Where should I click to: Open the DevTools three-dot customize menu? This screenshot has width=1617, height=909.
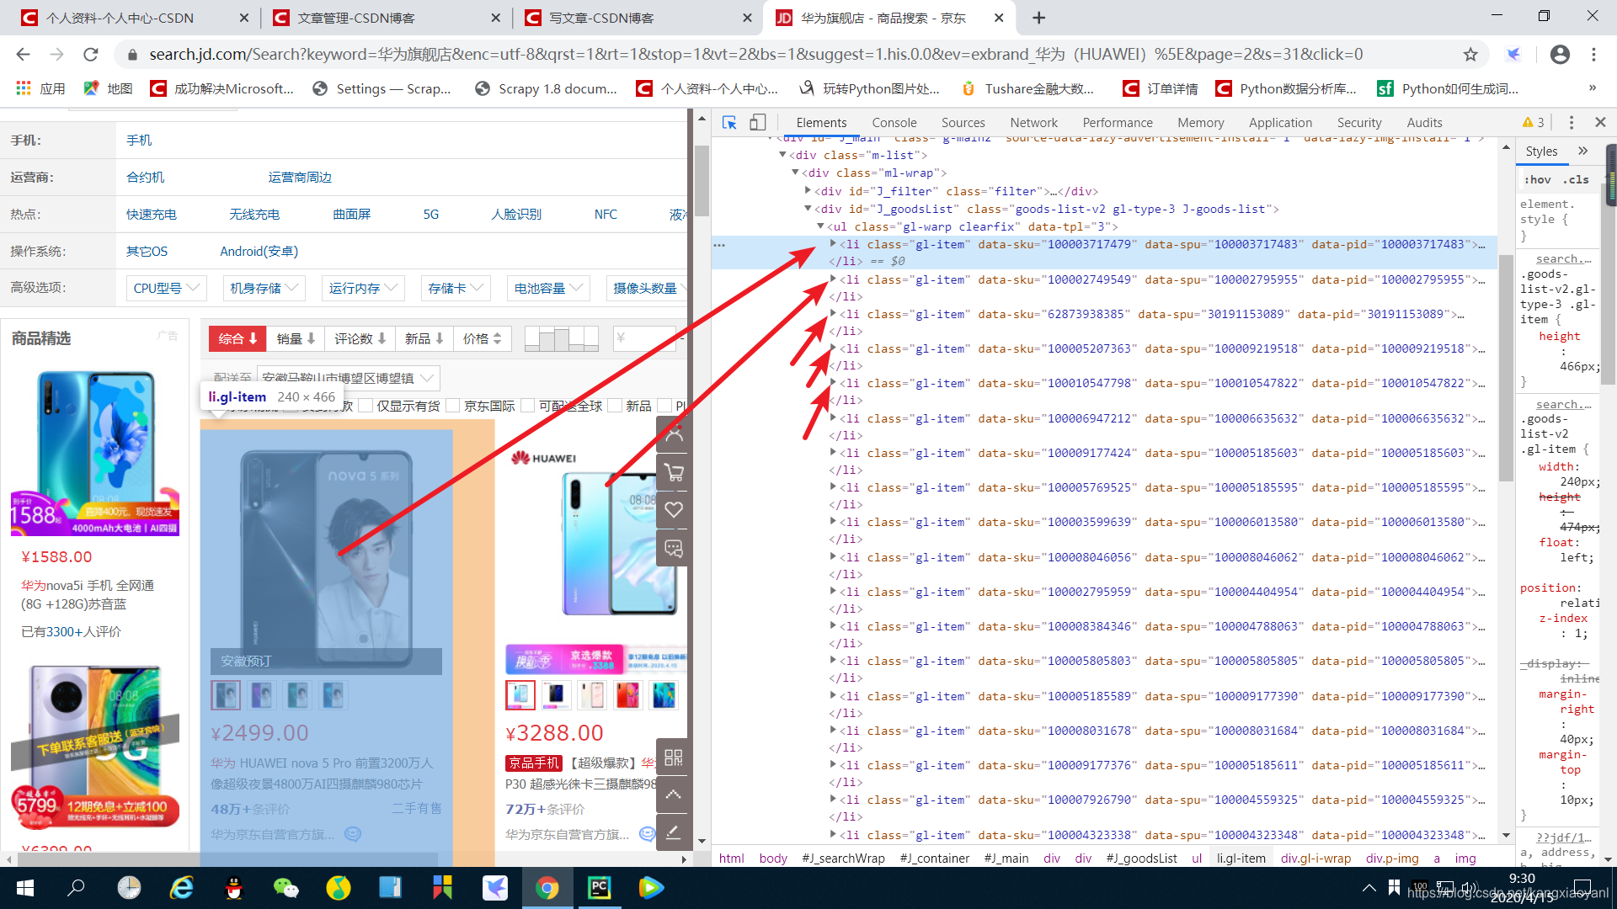click(1571, 122)
